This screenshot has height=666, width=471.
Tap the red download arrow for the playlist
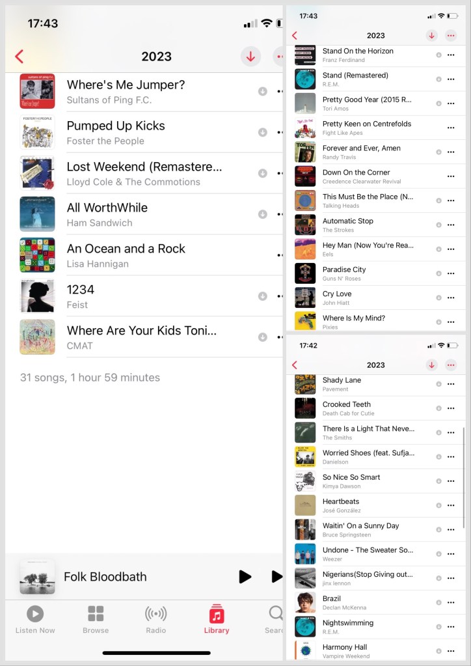click(x=250, y=57)
